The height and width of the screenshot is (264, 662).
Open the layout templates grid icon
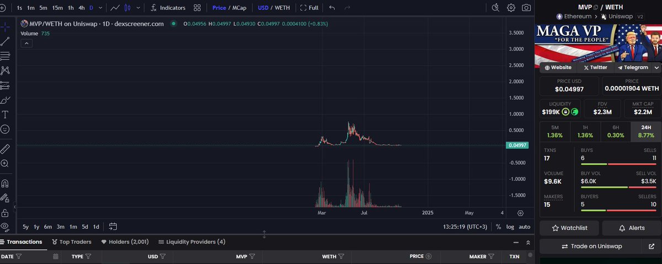coord(197,8)
